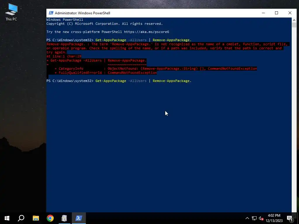
Task: Click the PowerShell icon in the title bar
Action: click(x=51, y=13)
